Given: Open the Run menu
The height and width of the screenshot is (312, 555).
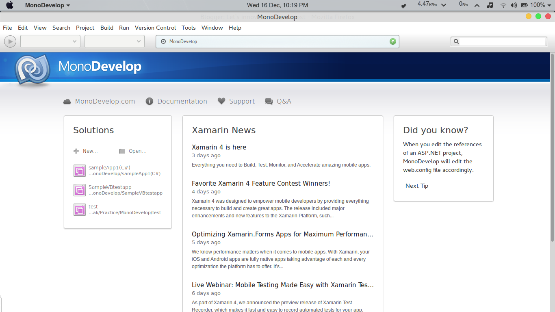Looking at the screenshot, I should tap(124, 28).
